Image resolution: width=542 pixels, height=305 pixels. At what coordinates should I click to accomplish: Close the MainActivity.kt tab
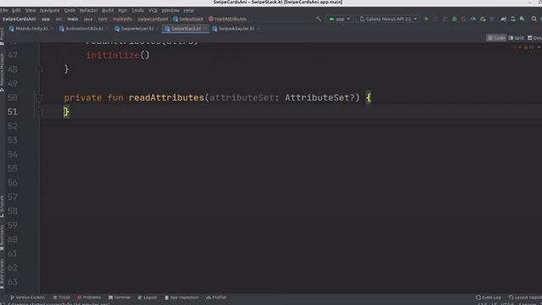click(x=53, y=29)
